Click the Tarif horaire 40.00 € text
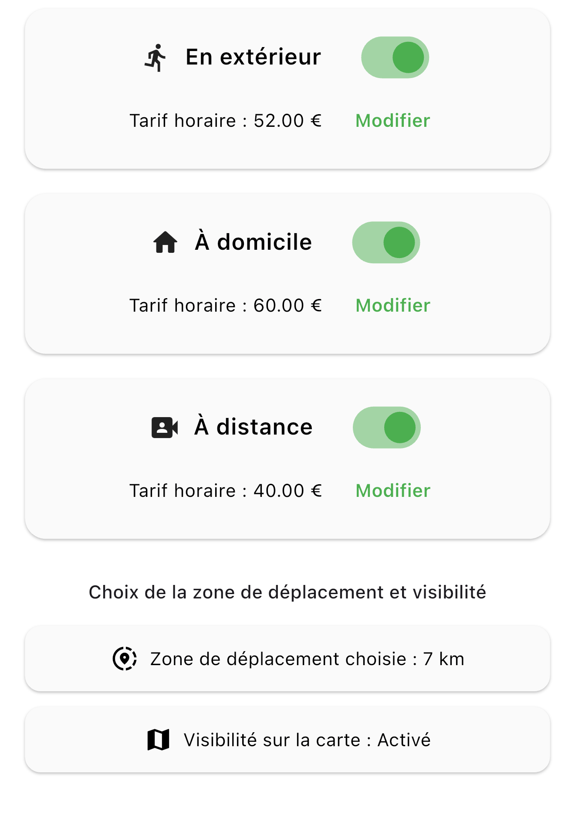 [225, 491]
